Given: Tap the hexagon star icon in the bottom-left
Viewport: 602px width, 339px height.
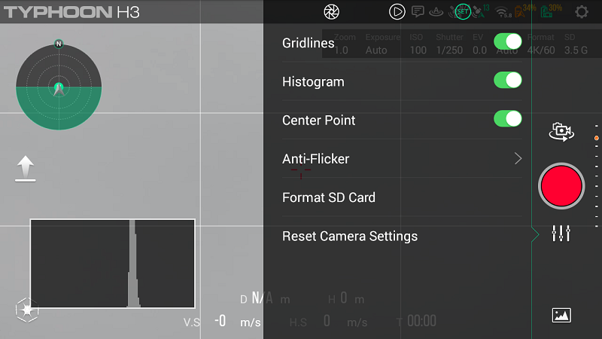Looking at the screenshot, I should click(27, 309).
